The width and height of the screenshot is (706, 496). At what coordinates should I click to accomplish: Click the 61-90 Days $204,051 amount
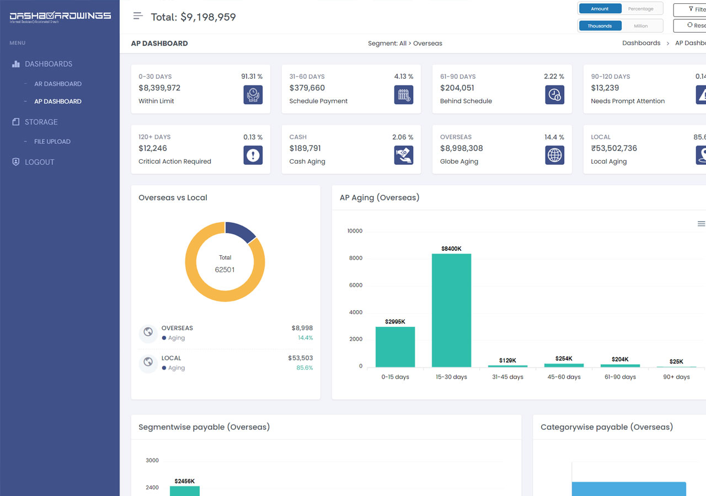coord(458,88)
